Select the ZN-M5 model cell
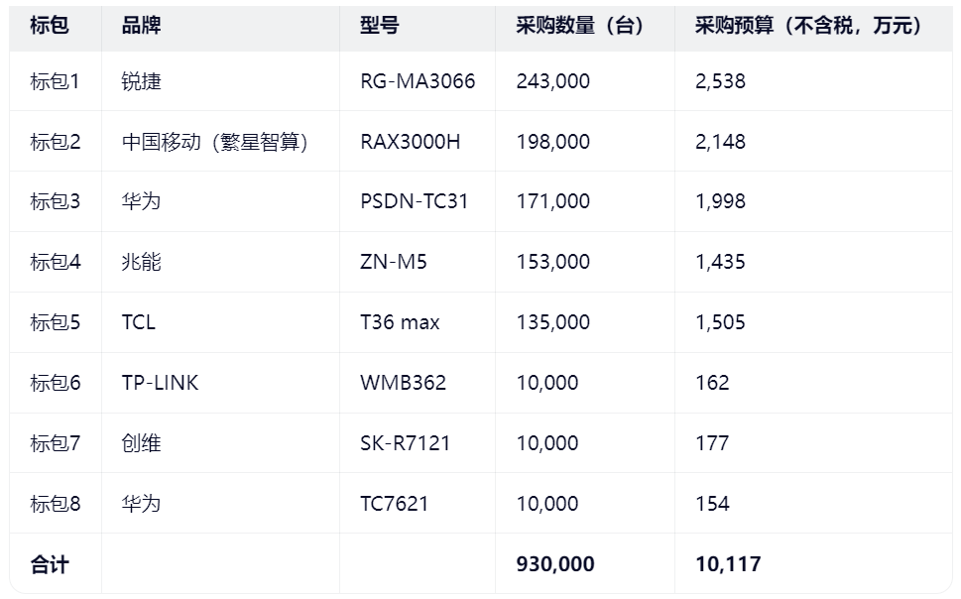961x599 pixels. click(394, 262)
